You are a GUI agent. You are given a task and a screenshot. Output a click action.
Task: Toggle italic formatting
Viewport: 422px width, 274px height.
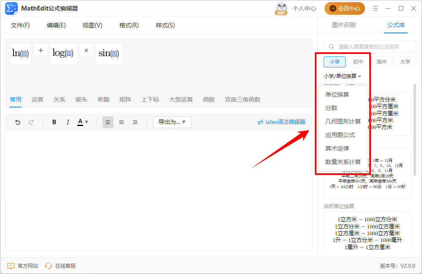[x=68, y=122]
